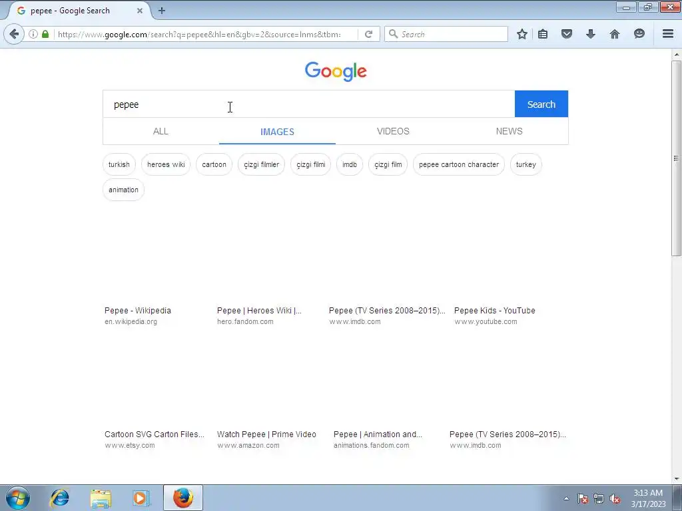Click the en.wikipedia.org source text
682x511 pixels.
[131, 321]
